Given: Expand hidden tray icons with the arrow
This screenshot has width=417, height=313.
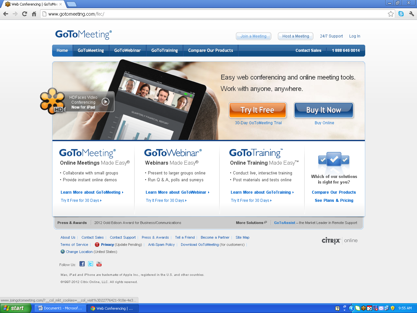Looking at the screenshot, I should [351, 308].
